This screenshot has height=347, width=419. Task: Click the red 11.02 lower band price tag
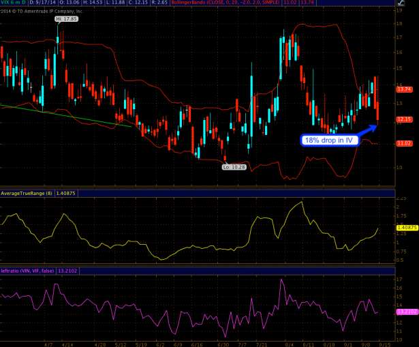tap(404, 143)
